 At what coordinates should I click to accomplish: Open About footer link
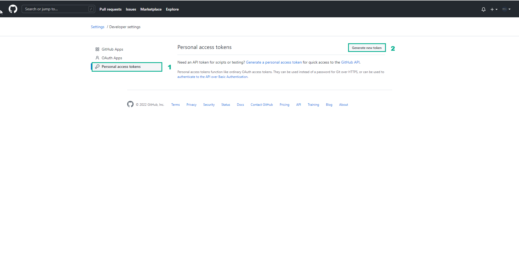click(x=343, y=105)
